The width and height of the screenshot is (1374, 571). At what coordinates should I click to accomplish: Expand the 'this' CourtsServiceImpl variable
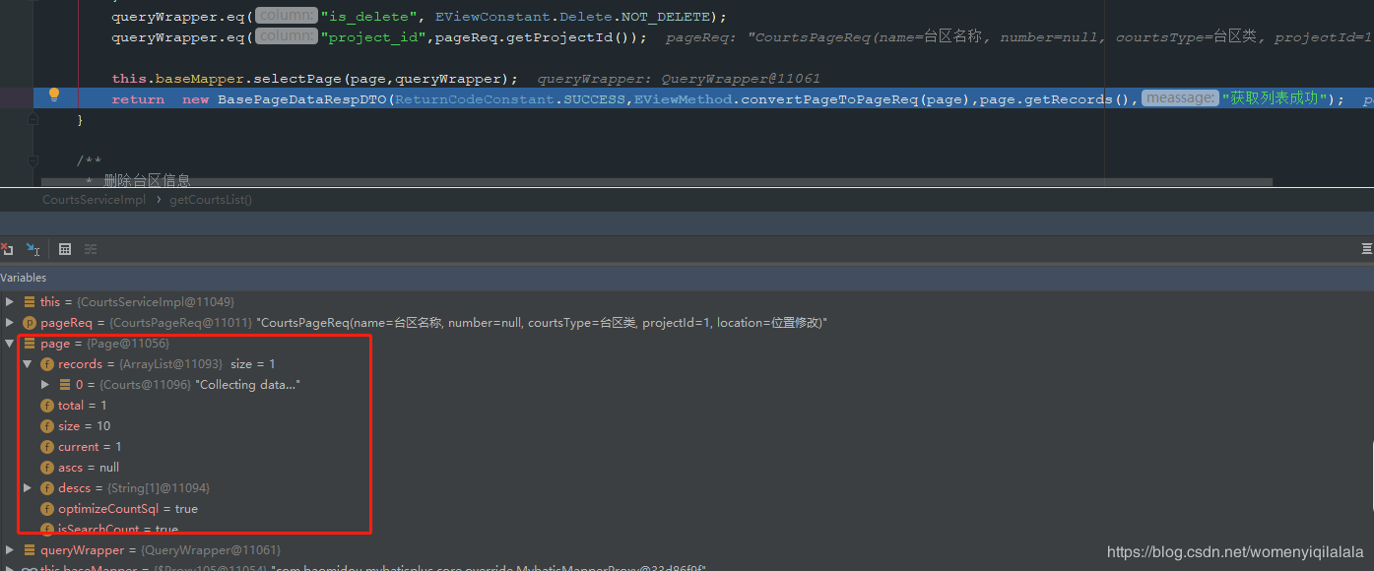[x=10, y=302]
